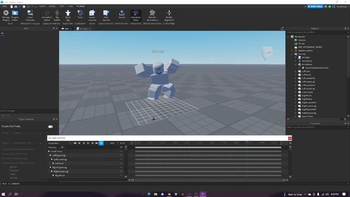The image size is (350, 197).
Task: Jump to animation start in timeline
Action: [75, 143]
